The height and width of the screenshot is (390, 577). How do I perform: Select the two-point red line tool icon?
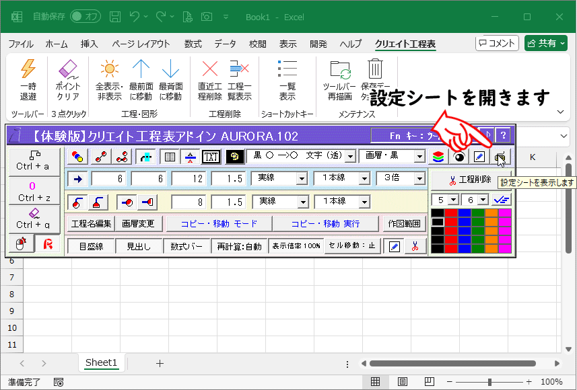point(101,157)
